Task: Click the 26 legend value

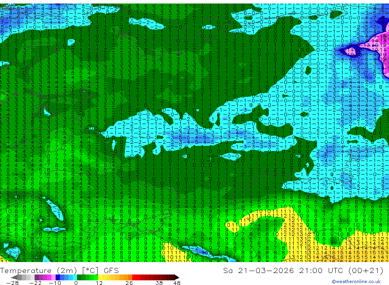Action: pos(129,283)
